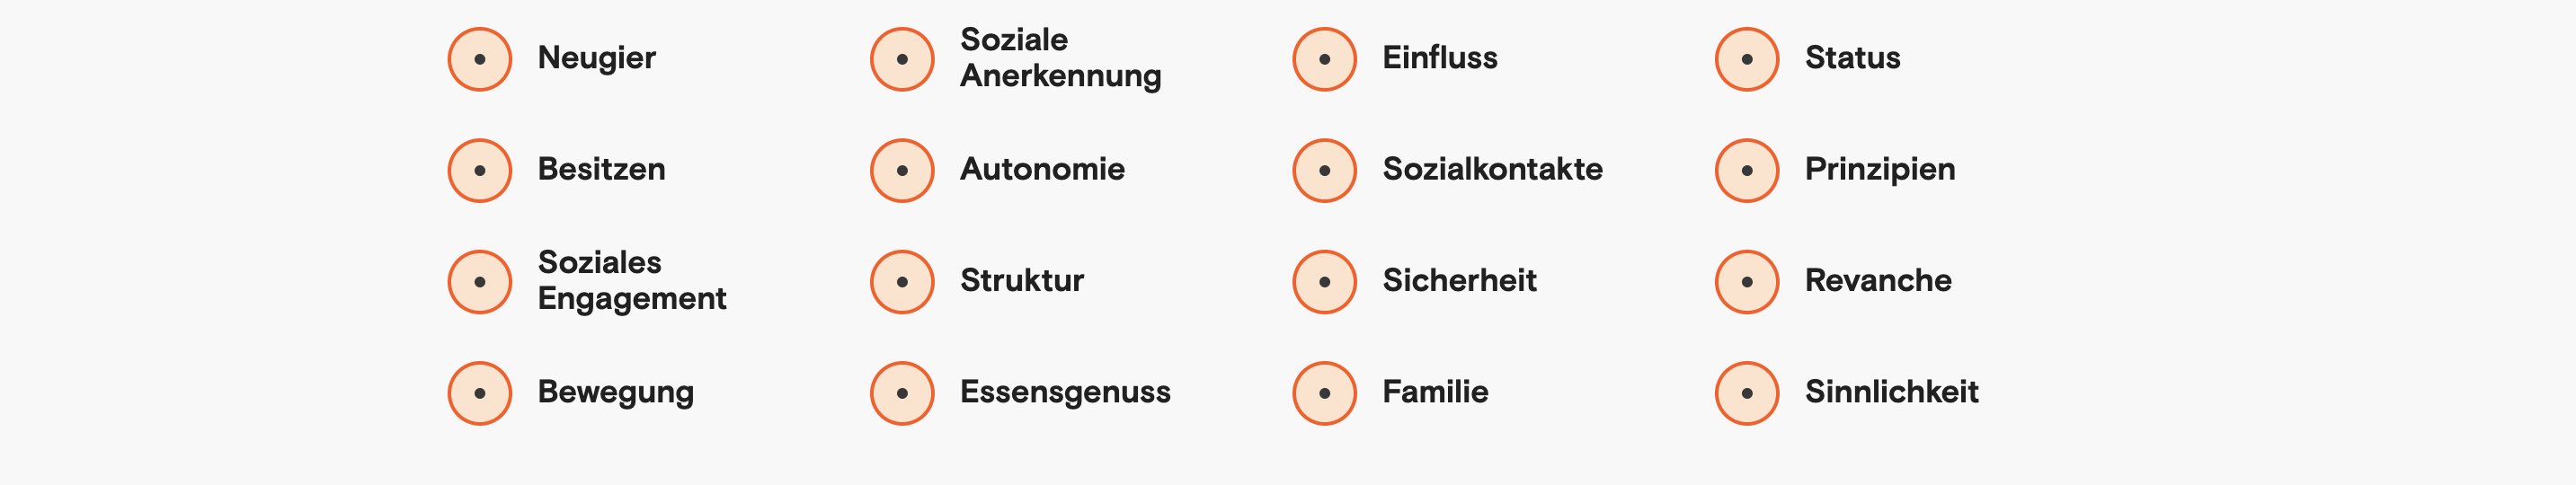Click the icon beside Soziale Anerkennung
The width and height of the screenshot is (2576, 485).
(902, 59)
